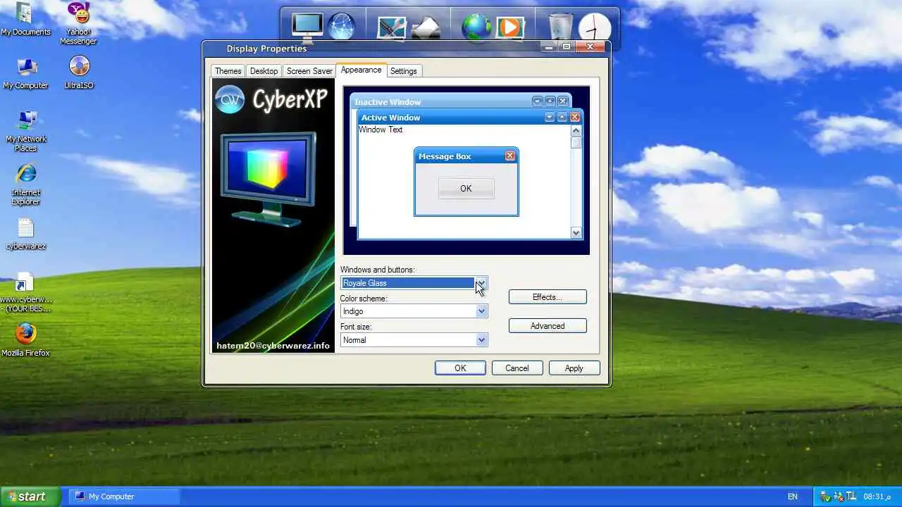Click the CyberXP banner image

[273, 215]
